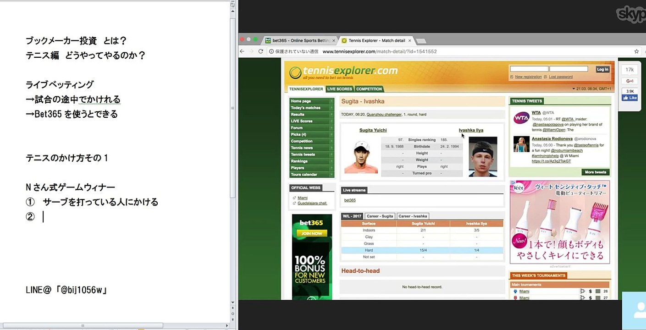
Task: Switch to the Career - Ivashka tab
Action: tap(413, 216)
